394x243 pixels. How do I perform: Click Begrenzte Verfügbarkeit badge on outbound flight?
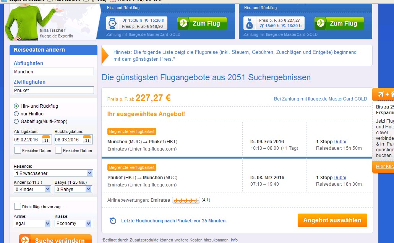click(132, 131)
